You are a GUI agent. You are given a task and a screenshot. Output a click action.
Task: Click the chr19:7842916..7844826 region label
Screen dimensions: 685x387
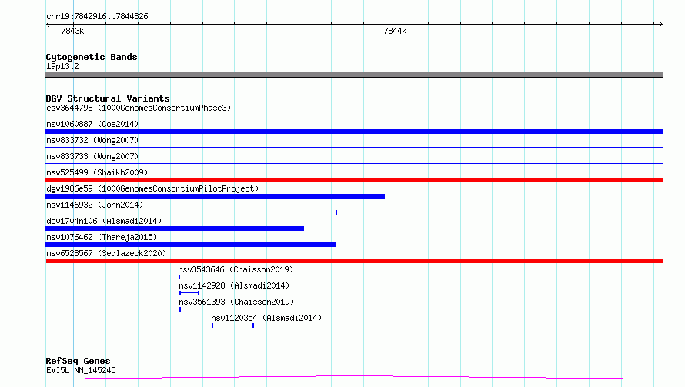tap(97, 16)
